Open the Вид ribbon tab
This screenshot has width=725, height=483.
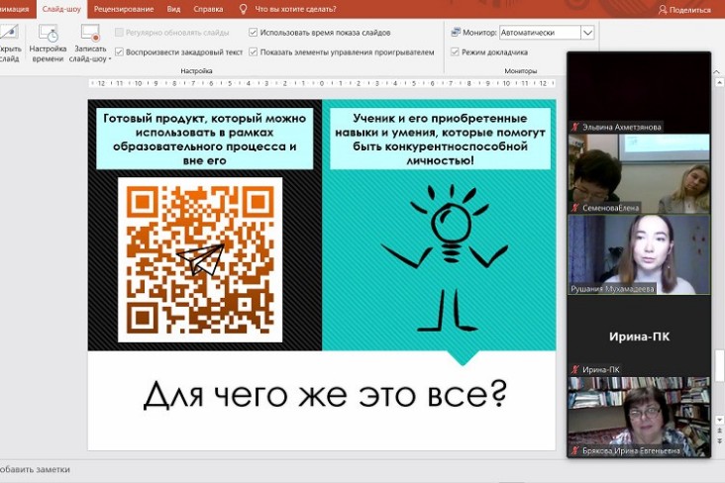173,9
